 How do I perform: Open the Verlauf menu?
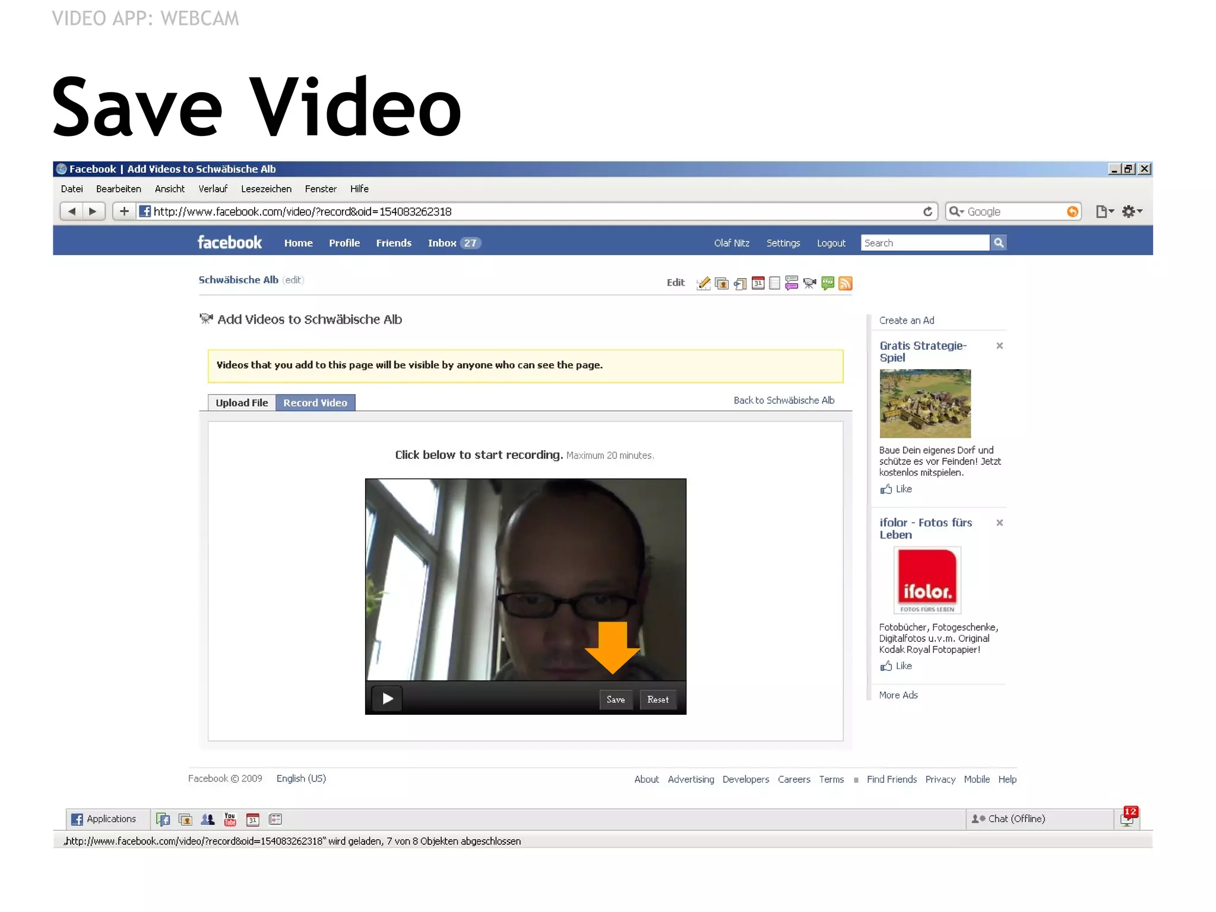tap(213, 189)
